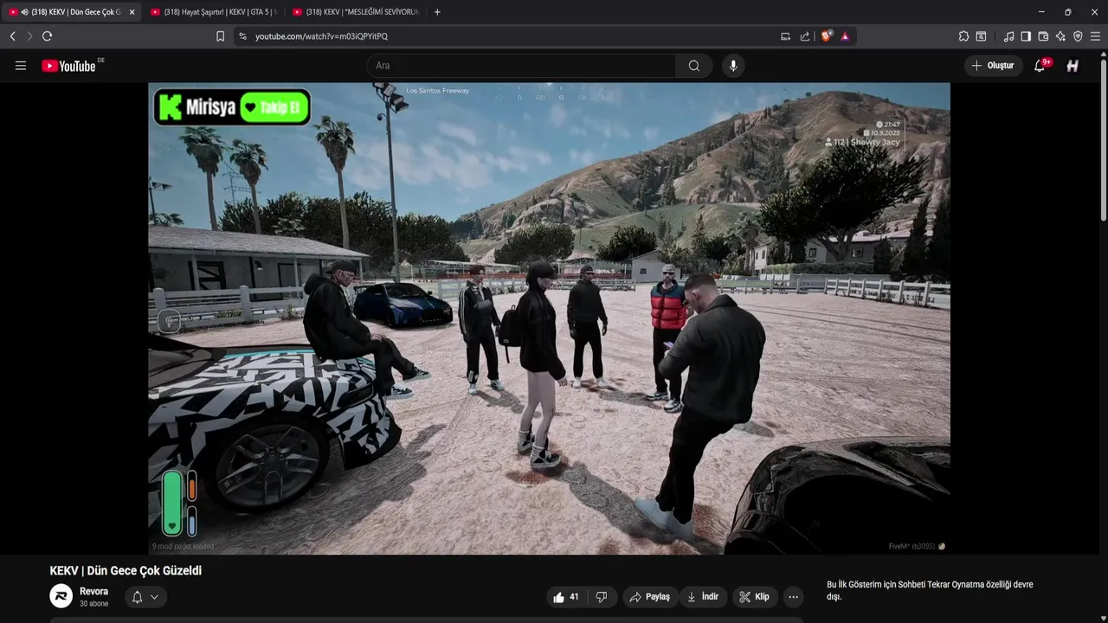Click the İndir download button

703,597
